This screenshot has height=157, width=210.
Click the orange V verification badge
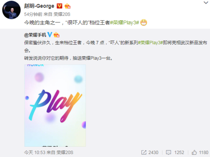pos(60,6)
